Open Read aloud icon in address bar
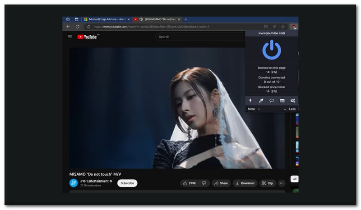Viewport: 361px width, 210px height. (x=274, y=27)
